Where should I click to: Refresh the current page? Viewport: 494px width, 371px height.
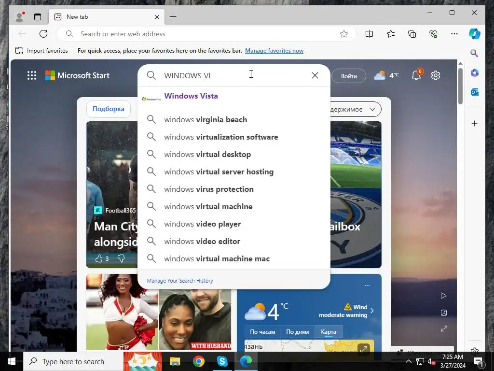pos(43,34)
